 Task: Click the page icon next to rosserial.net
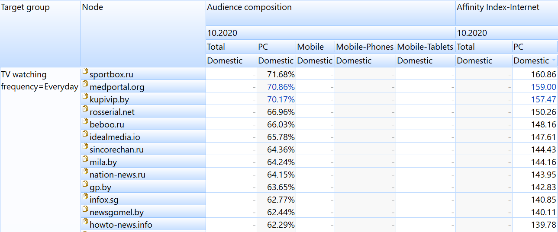click(x=85, y=109)
